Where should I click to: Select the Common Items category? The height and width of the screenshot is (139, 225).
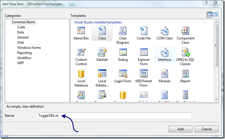pyautogui.click(x=23, y=22)
